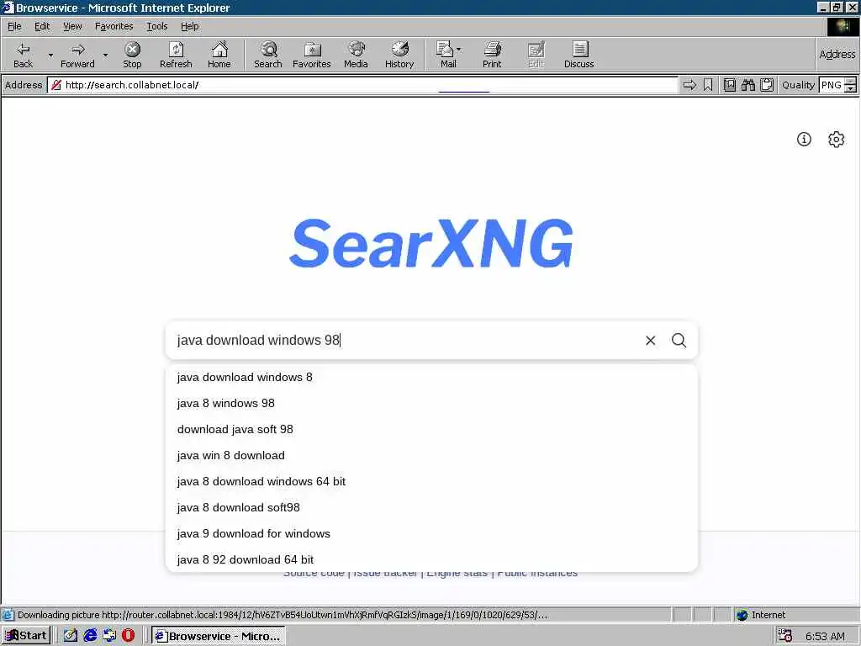Open the Favorites toolbar button

pyautogui.click(x=311, y=55)
